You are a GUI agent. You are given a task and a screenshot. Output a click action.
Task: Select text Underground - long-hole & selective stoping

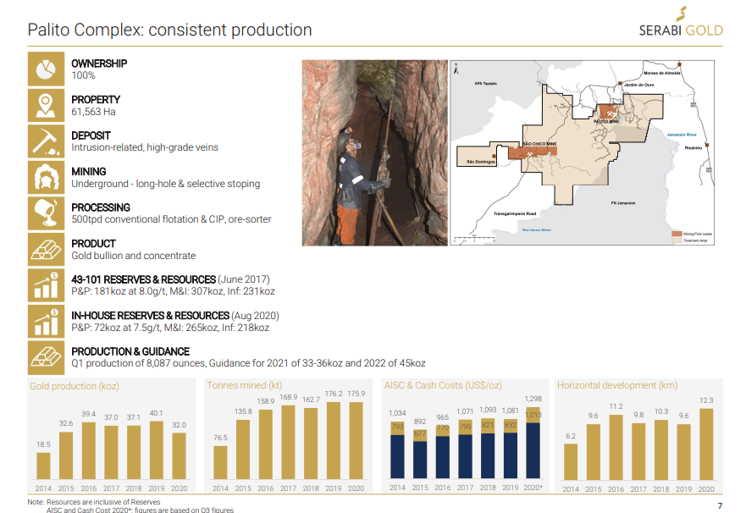point(166,184)
